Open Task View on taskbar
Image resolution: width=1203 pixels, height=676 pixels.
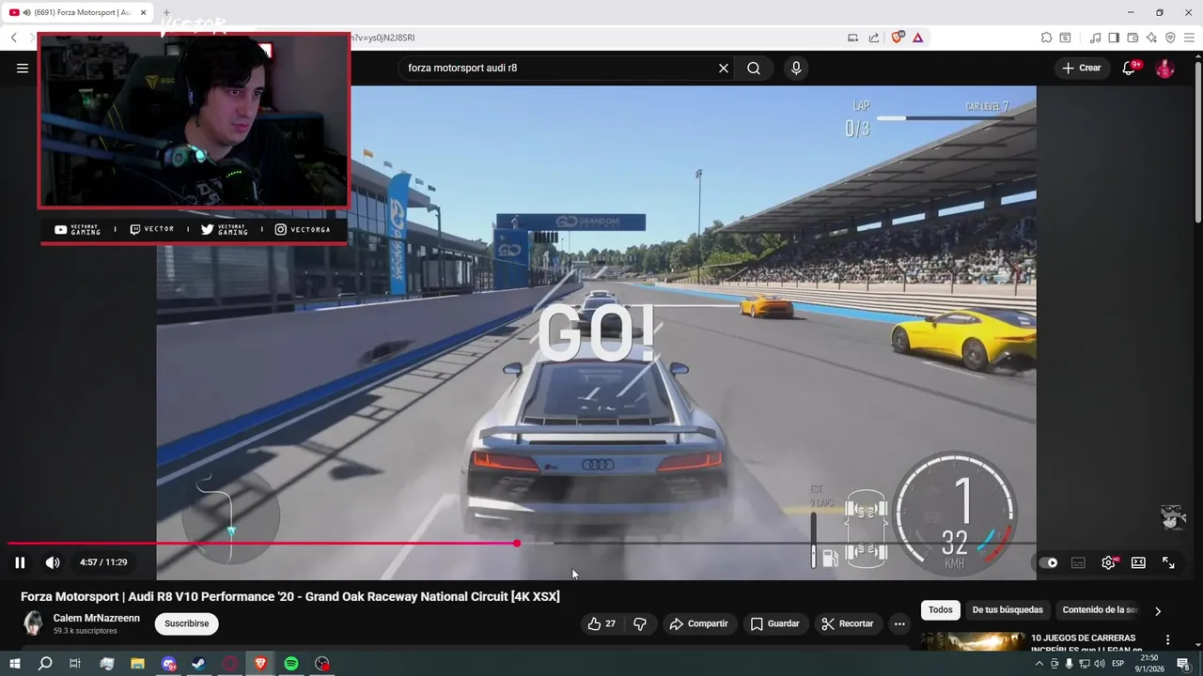(75, 664)
